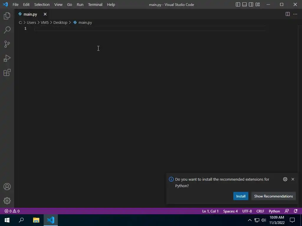
Task: Click line 1 in the editor
Action: click(150, 29)
